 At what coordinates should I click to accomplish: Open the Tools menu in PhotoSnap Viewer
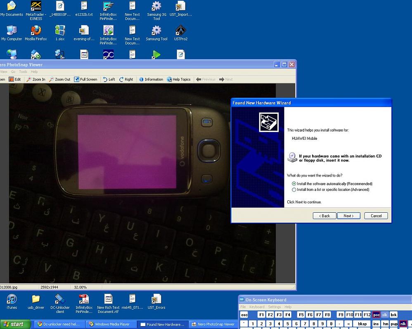click(x=23, y=72)
